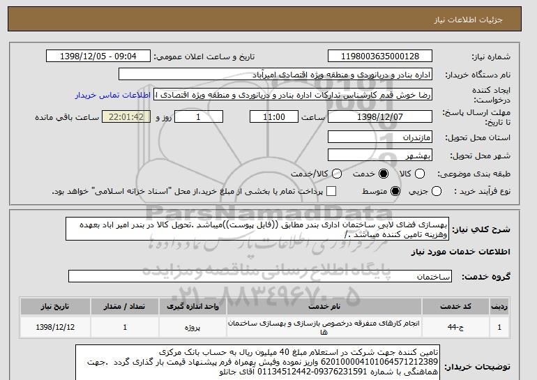Click the service group field ساختمان
Image resolution: width=537 pixels, height=380 pixels.
[260, 277]
